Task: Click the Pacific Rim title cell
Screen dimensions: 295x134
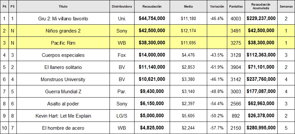Action: (63, 43)
